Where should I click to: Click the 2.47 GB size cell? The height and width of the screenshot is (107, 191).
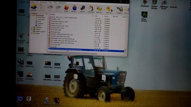coord(98,18)
